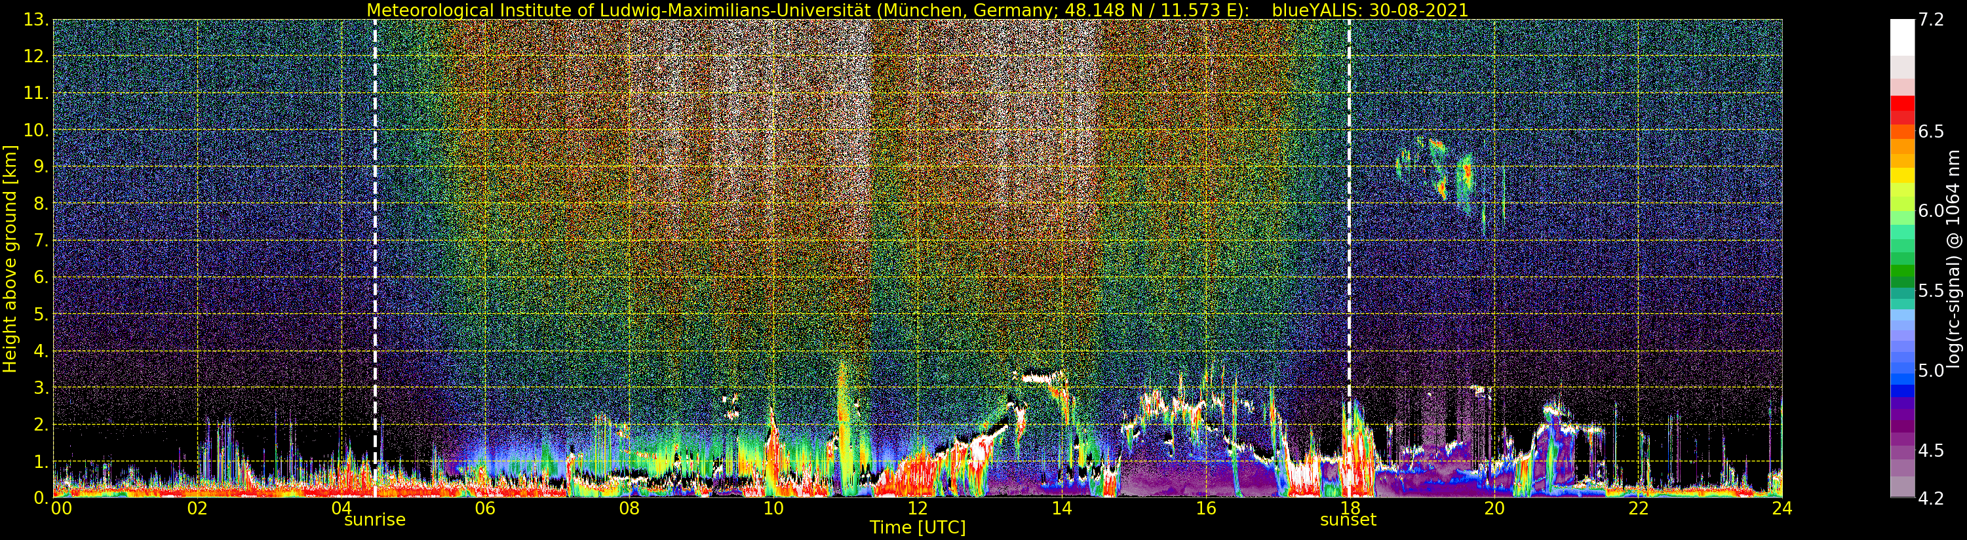The width and height of the screenshot is (1967, 540).
Task: Click the '0.' height tick label
Action: (x=41, y=498)
